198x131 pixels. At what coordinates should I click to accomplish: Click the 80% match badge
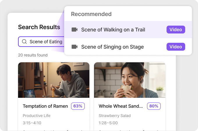154,106
